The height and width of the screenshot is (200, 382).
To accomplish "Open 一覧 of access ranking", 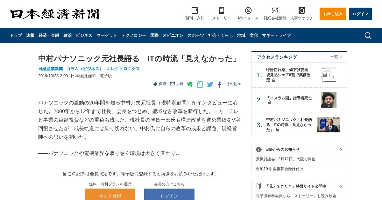I will tap(336, 57).
